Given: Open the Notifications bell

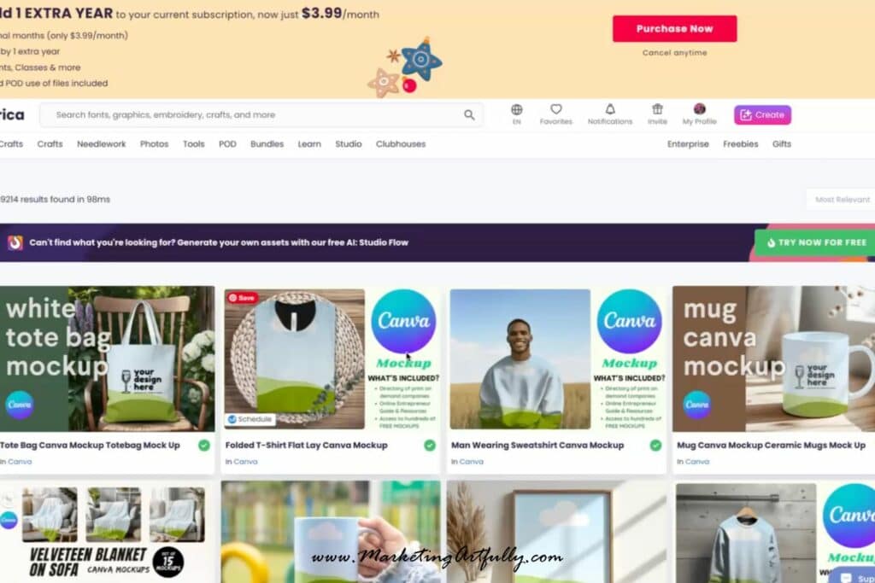Looking at the screenshot, I should pyautogui.click(x=610, y=108).
